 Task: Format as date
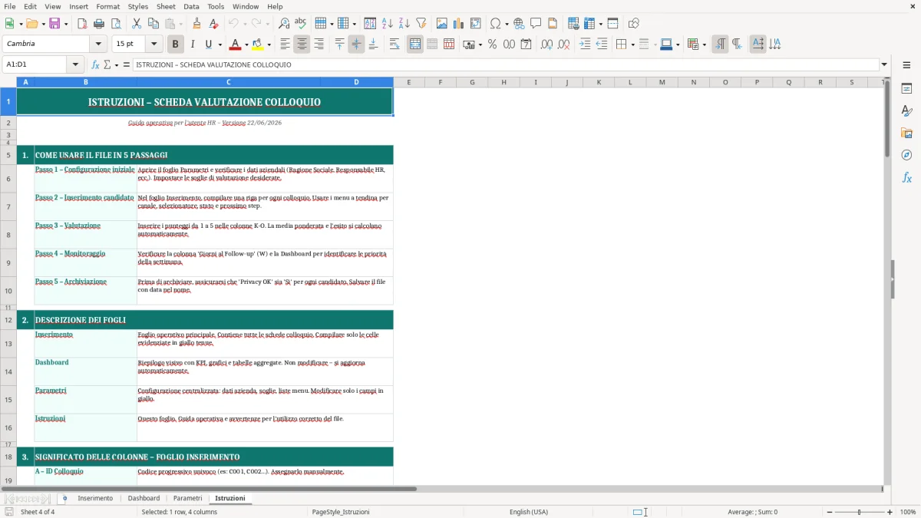click(x=526, y=45)
